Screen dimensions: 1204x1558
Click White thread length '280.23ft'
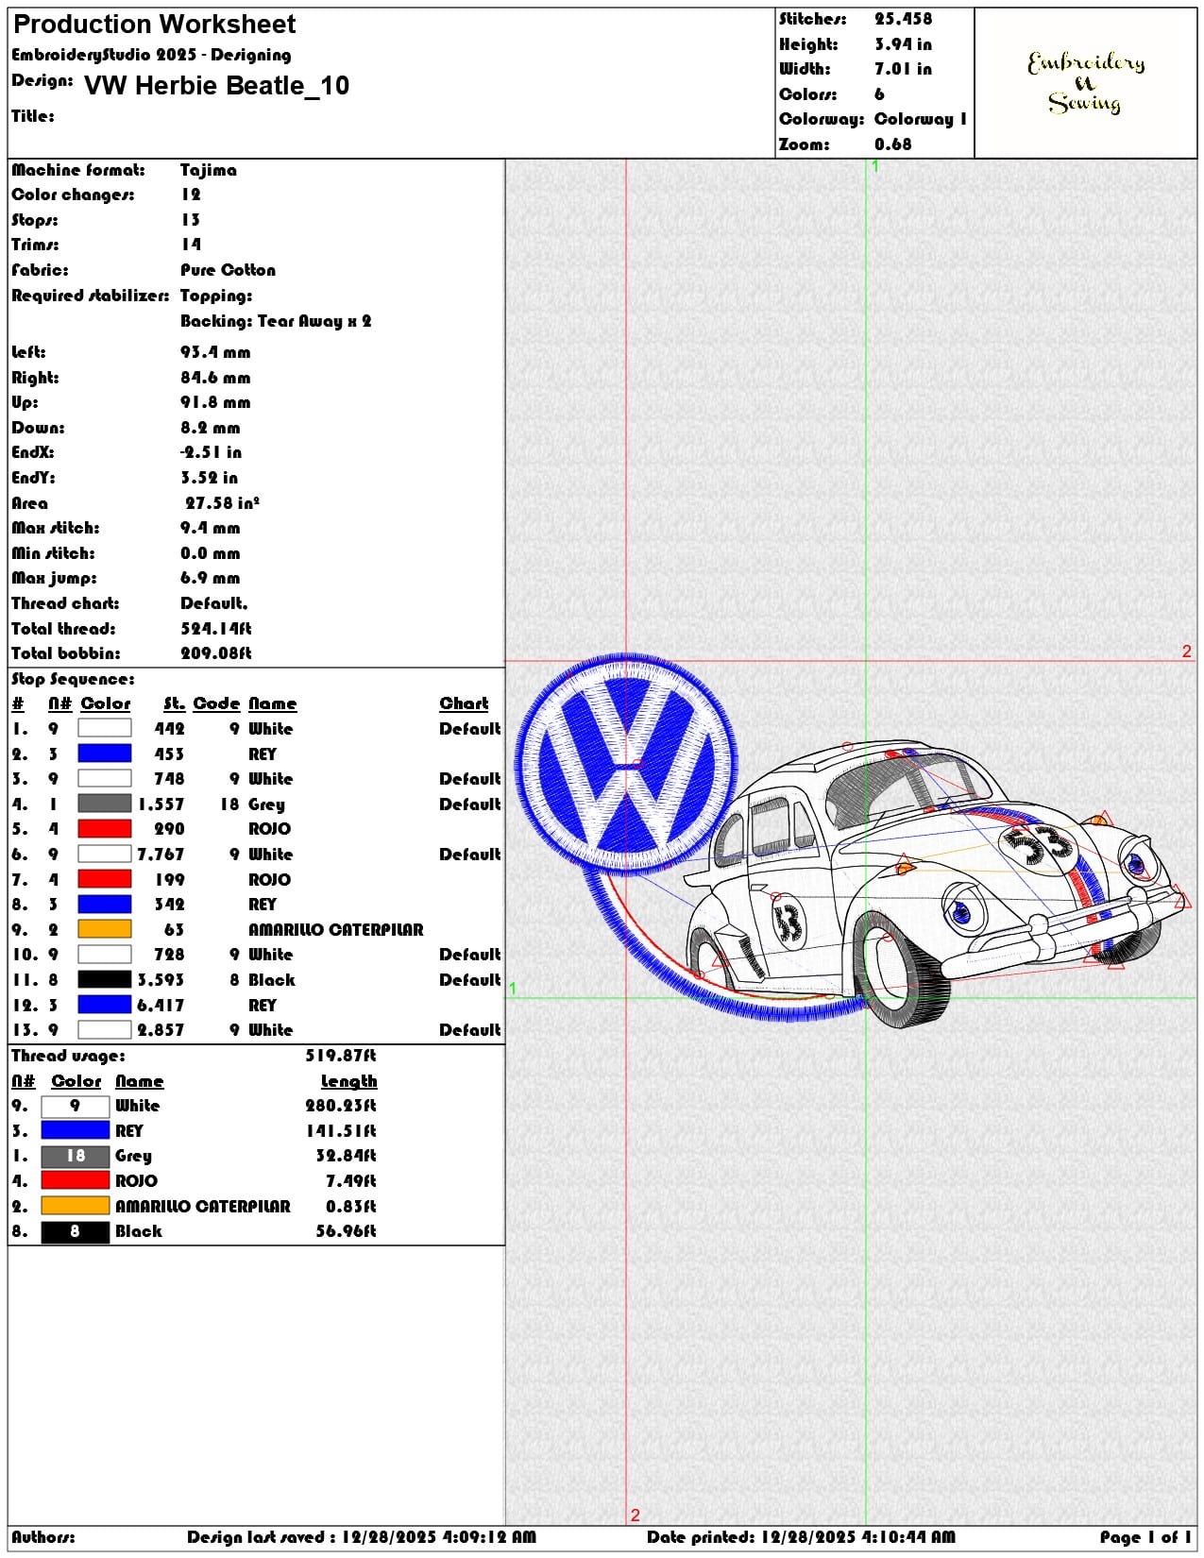341,1106
